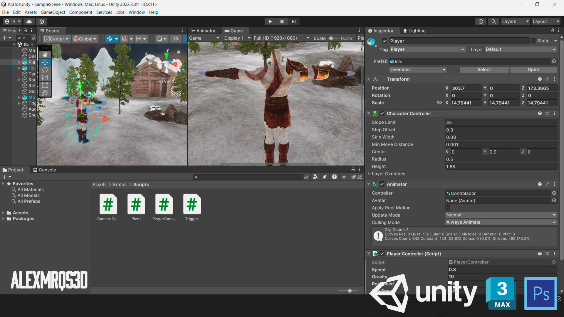564x317 pixels.
Task: Click the Unity Cloud icon near the account button
Action: pos(29,21)
